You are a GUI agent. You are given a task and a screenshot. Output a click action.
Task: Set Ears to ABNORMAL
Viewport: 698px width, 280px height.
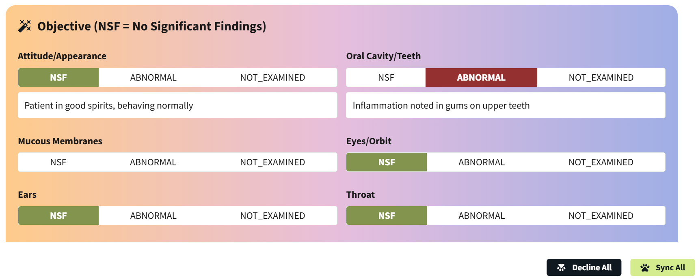[153, 216]
